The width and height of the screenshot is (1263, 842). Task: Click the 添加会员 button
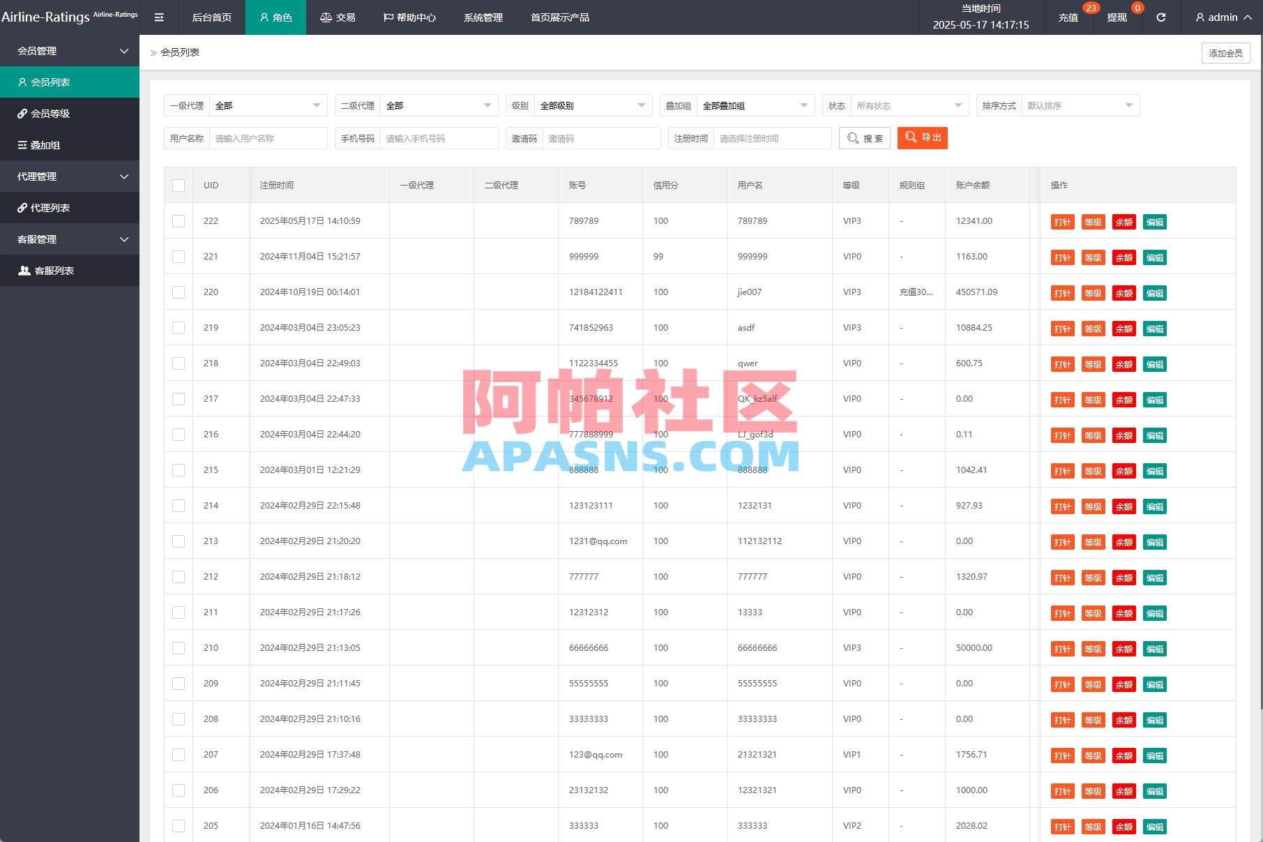[1225, 52]
